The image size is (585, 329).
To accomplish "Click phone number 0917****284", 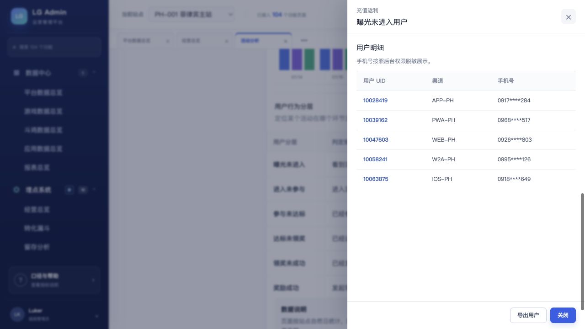I will (x=514, y=101).
